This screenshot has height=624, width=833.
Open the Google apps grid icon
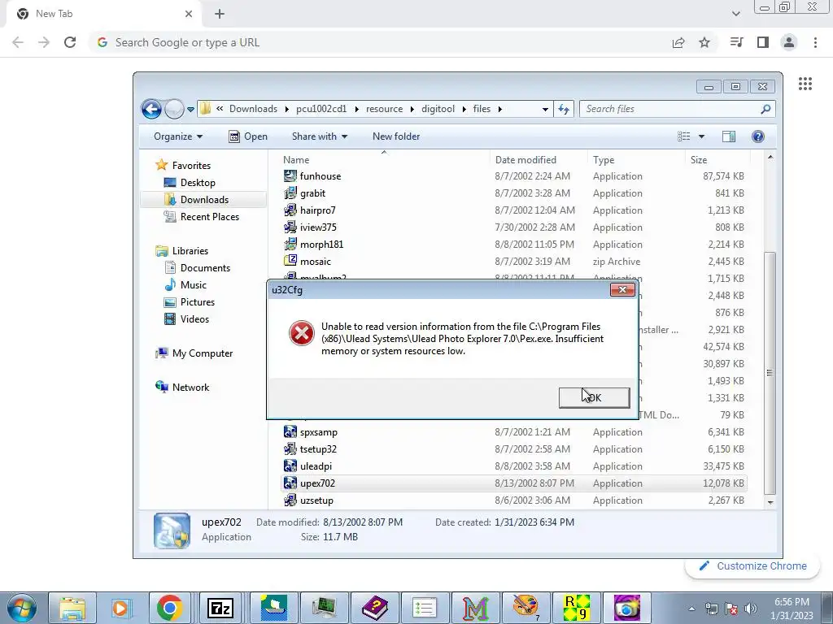tap(805, 84)
